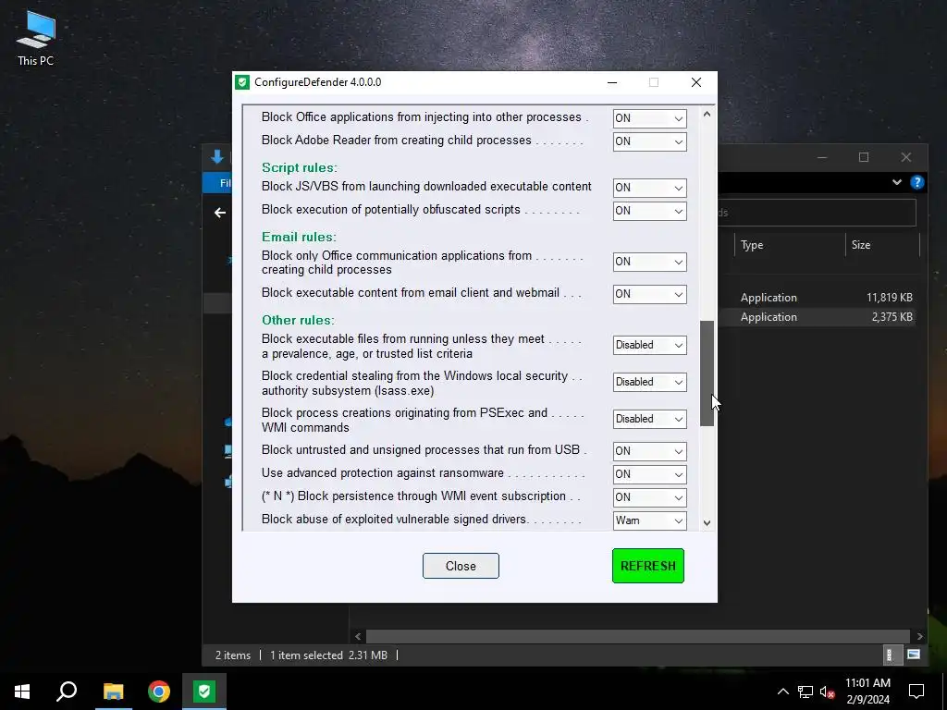Maximize the File Explorer window
The image size is (947, 710).
click(864, 157)
